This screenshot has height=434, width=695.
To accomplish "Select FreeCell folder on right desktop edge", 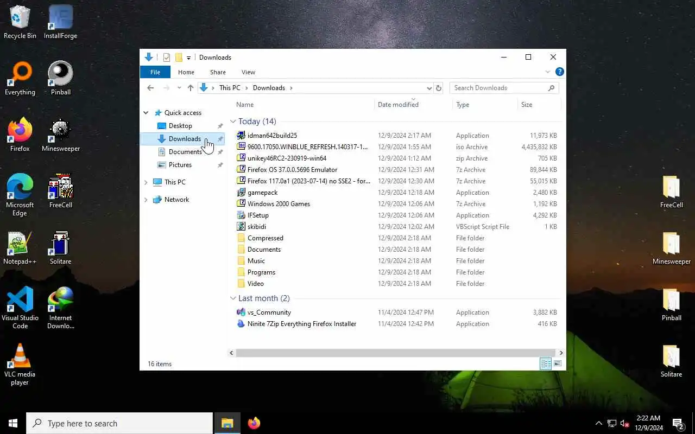I will tap(672, 192).
